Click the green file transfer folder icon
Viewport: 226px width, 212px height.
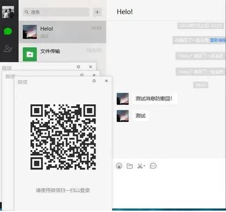click(30, 54)
